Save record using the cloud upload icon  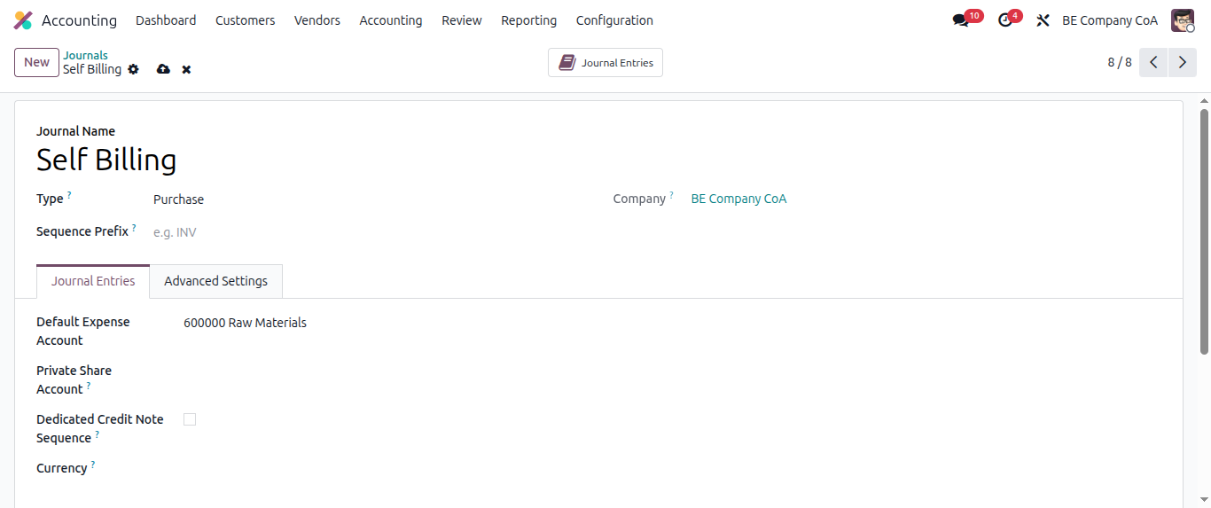[x=163, y=69]
